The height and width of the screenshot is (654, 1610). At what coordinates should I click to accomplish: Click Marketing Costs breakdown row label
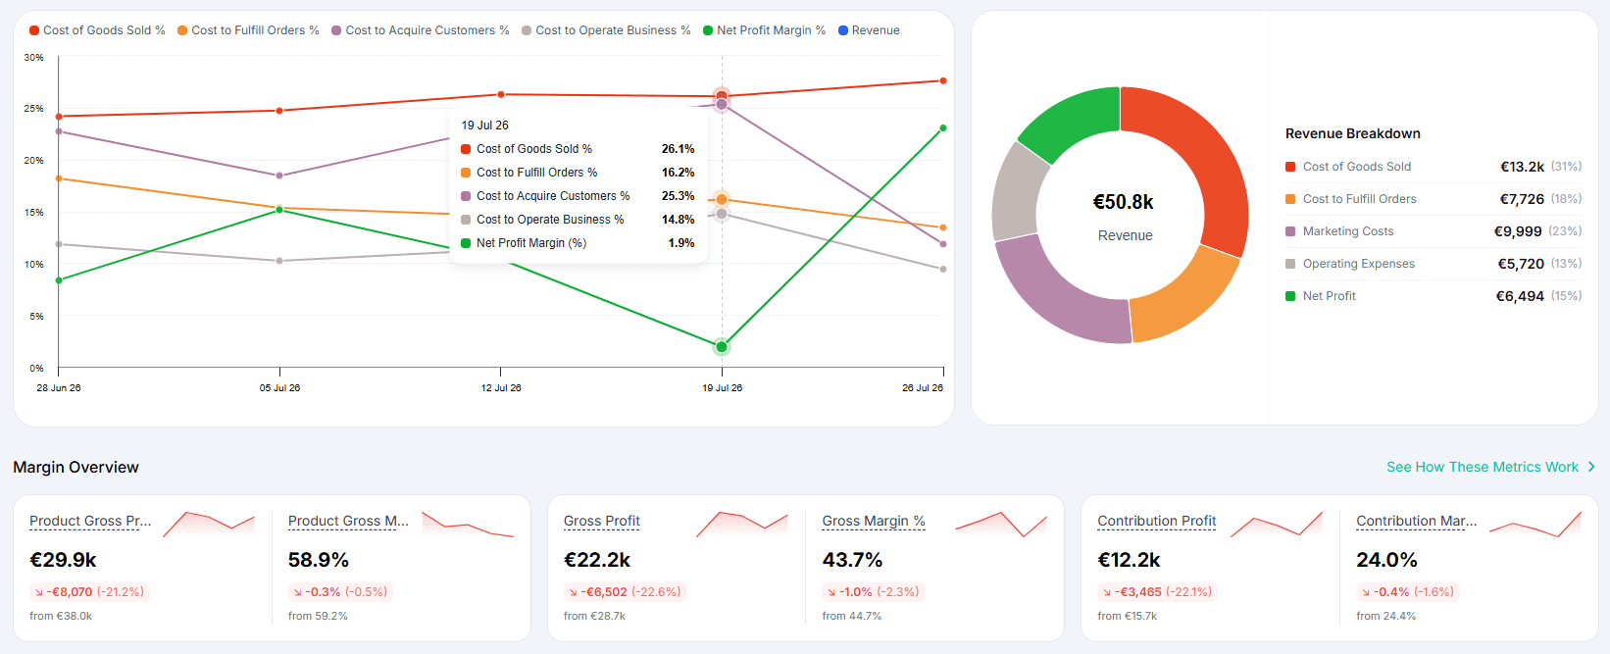(x=1348, y=231)
